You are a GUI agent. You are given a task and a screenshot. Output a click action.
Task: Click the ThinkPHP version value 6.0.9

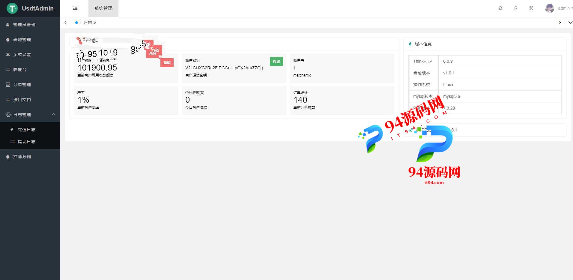pyautogui.click(x=448, y=61)
